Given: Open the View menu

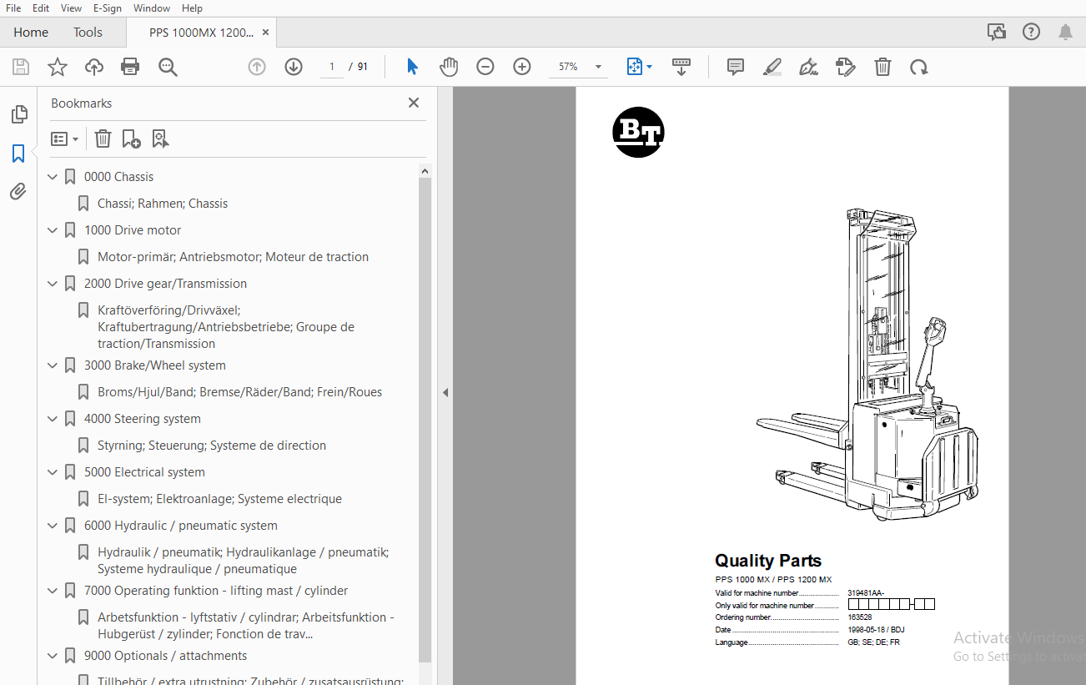Looking at the screenshot, I should (x=72, y=8).
